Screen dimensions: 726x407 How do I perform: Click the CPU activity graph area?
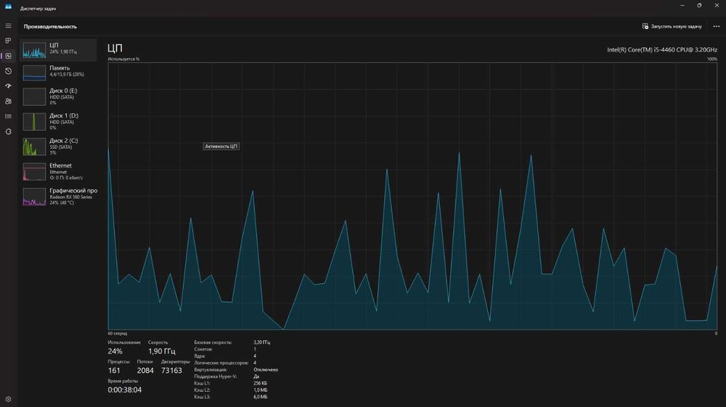click(x=412, y=196)
